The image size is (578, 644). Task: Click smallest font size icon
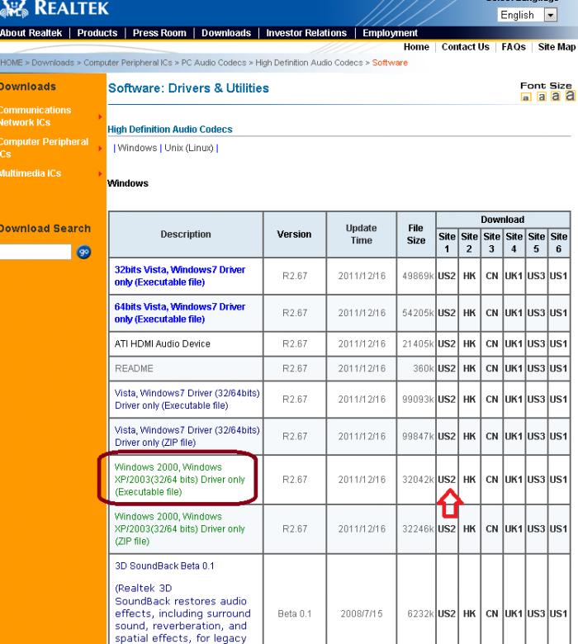point(526,97)
